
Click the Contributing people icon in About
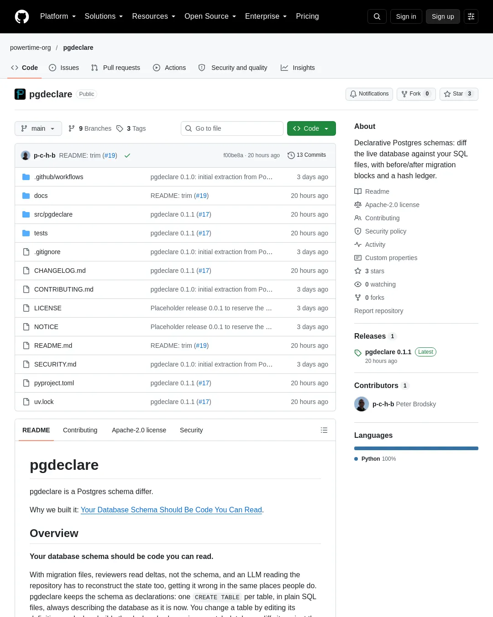tap(358, 218)
